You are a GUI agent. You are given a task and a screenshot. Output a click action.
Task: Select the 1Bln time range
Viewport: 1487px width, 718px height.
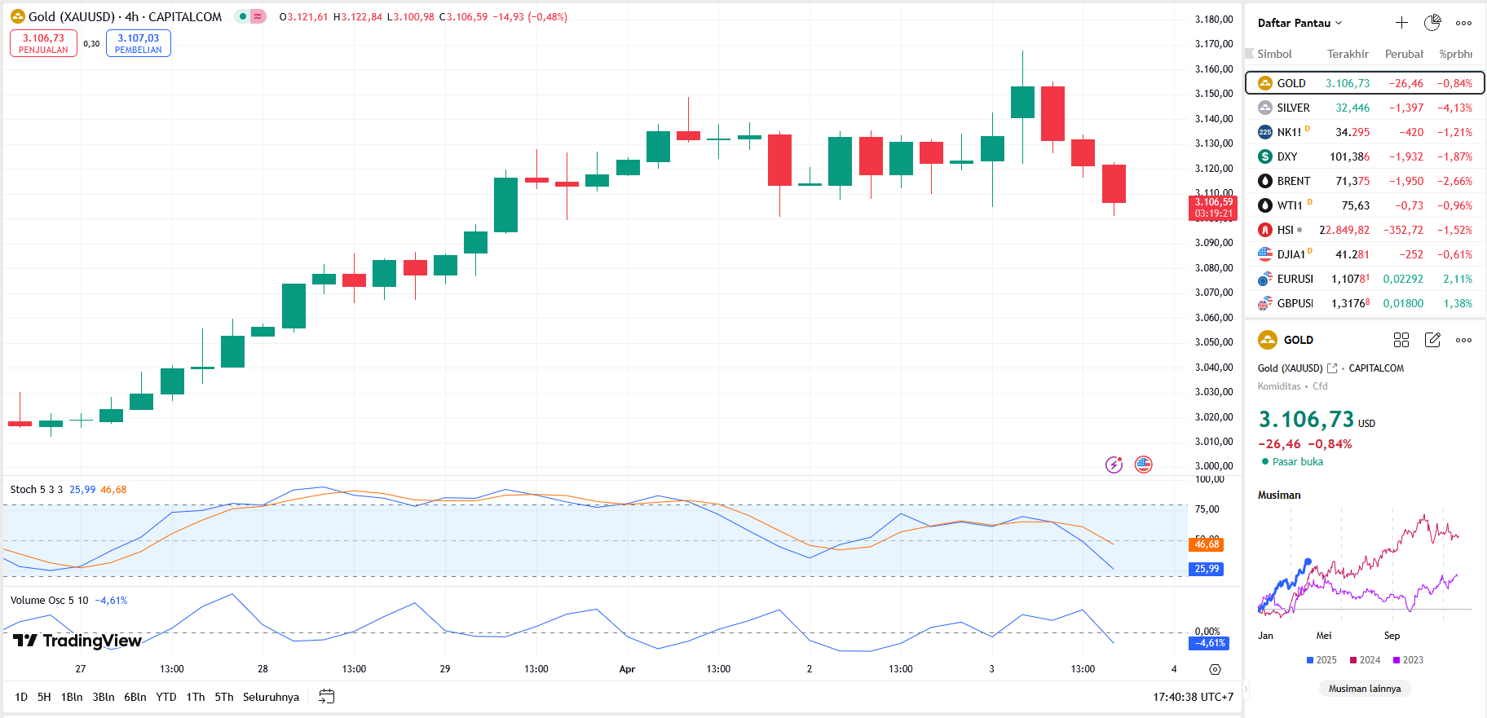pos(72,697)
